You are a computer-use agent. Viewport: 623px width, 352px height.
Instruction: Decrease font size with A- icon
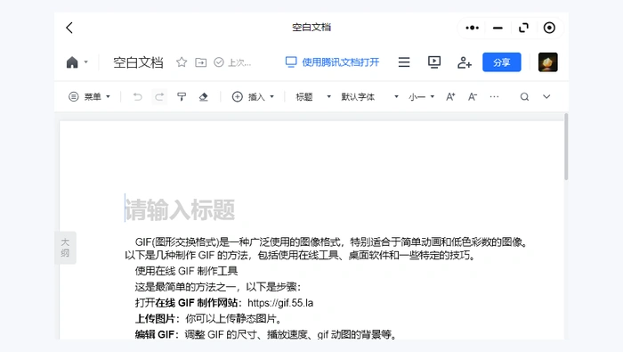pos(472,96)
